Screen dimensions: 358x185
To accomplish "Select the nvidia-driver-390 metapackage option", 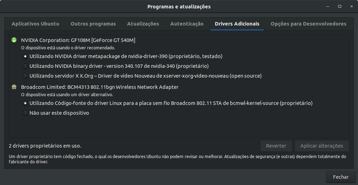I will click(x=122, y=56).
